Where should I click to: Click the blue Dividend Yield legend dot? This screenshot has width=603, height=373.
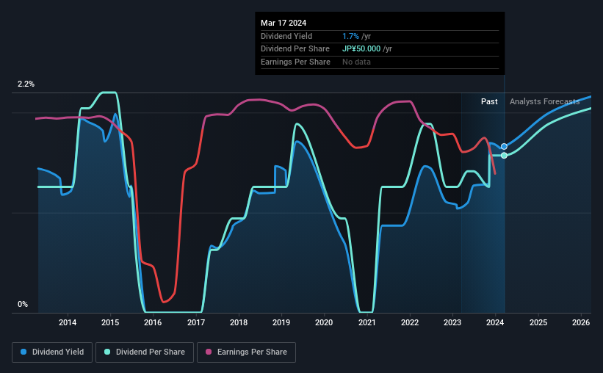pyautogui.click(x=24, y=352)
